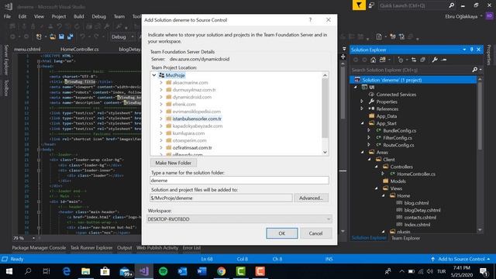Open the File menu
This screenshot has height=279, width=496.
click(x=7, y=16)
